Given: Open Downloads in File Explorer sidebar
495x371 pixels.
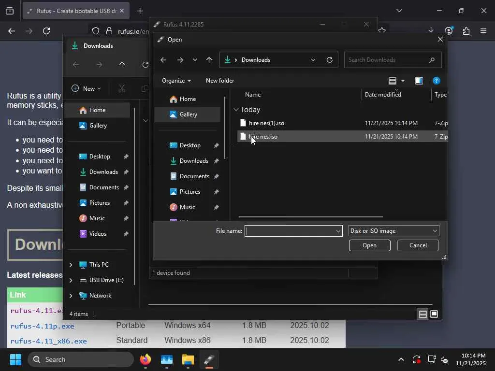Looking at the screenshot, I should coord(103,172).
